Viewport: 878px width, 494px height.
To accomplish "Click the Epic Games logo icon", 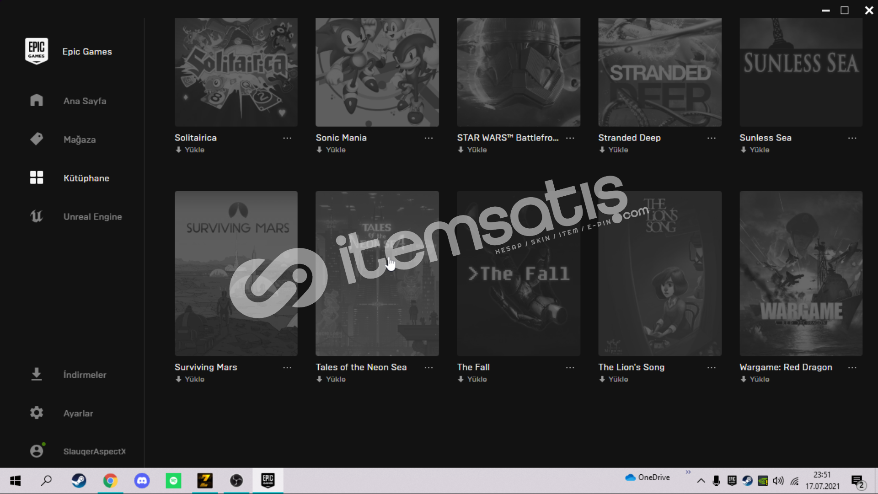I will [37, 51].
